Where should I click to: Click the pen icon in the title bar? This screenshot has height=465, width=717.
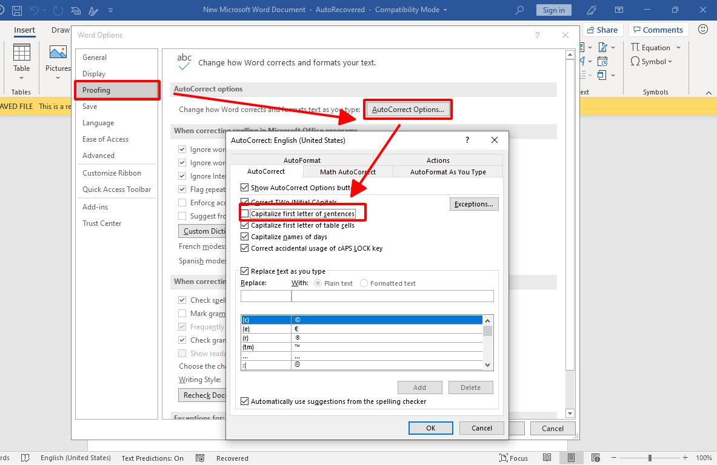click(592, 10)
